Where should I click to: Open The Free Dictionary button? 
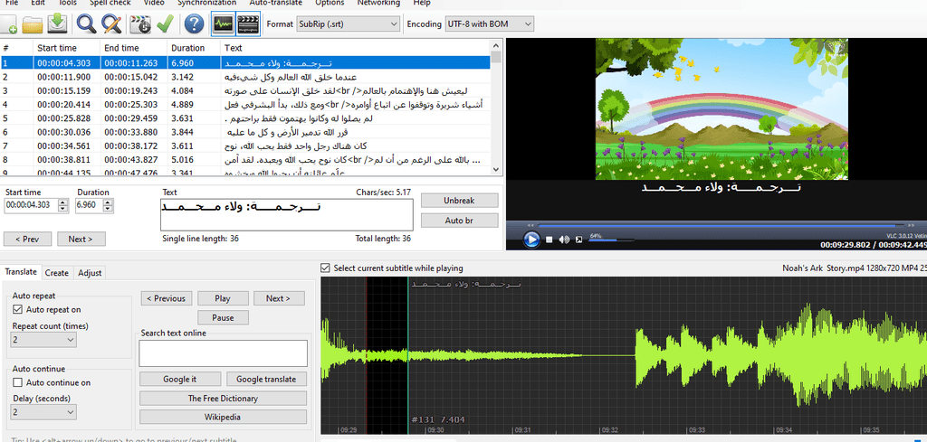click(x=223, y=399)
